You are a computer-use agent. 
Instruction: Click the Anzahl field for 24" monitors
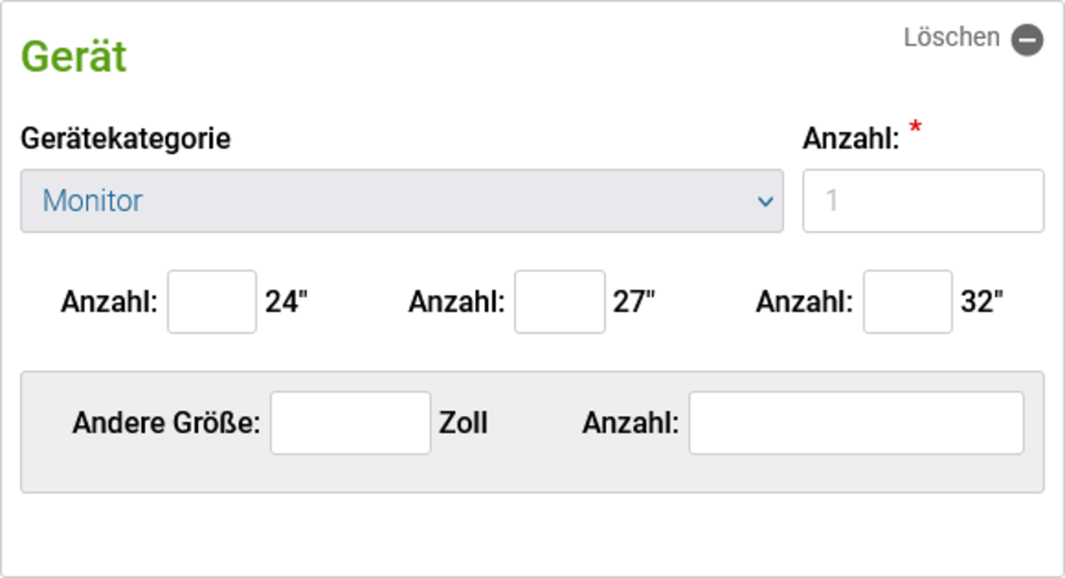pos(212,301)
